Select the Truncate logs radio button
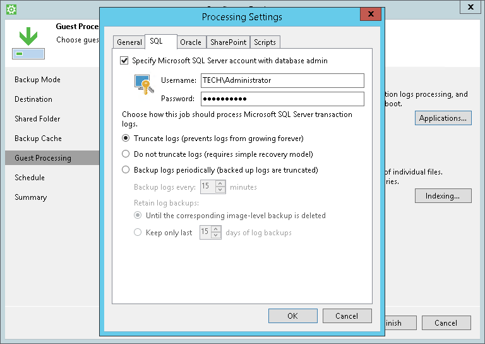The width and height of the screenshot is (485, 344). (126, 138)
